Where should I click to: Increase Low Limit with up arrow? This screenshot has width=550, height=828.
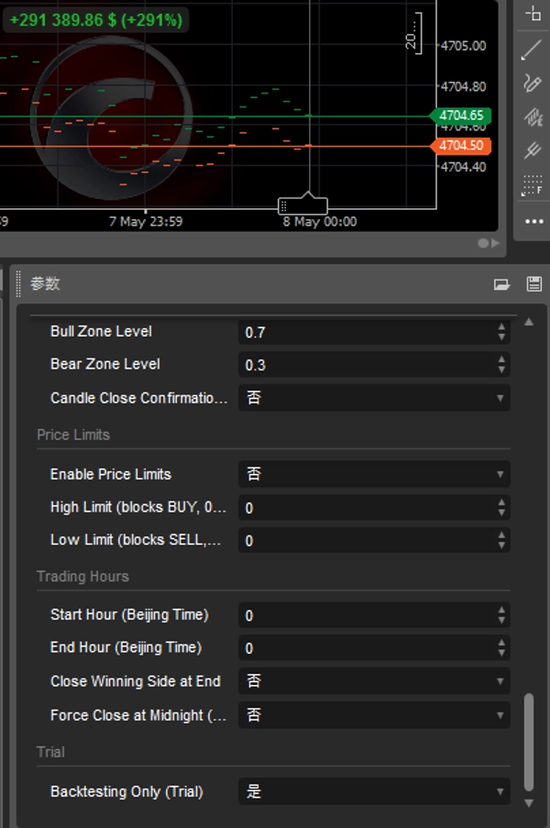pyautogui.click(x=501, y=535)
